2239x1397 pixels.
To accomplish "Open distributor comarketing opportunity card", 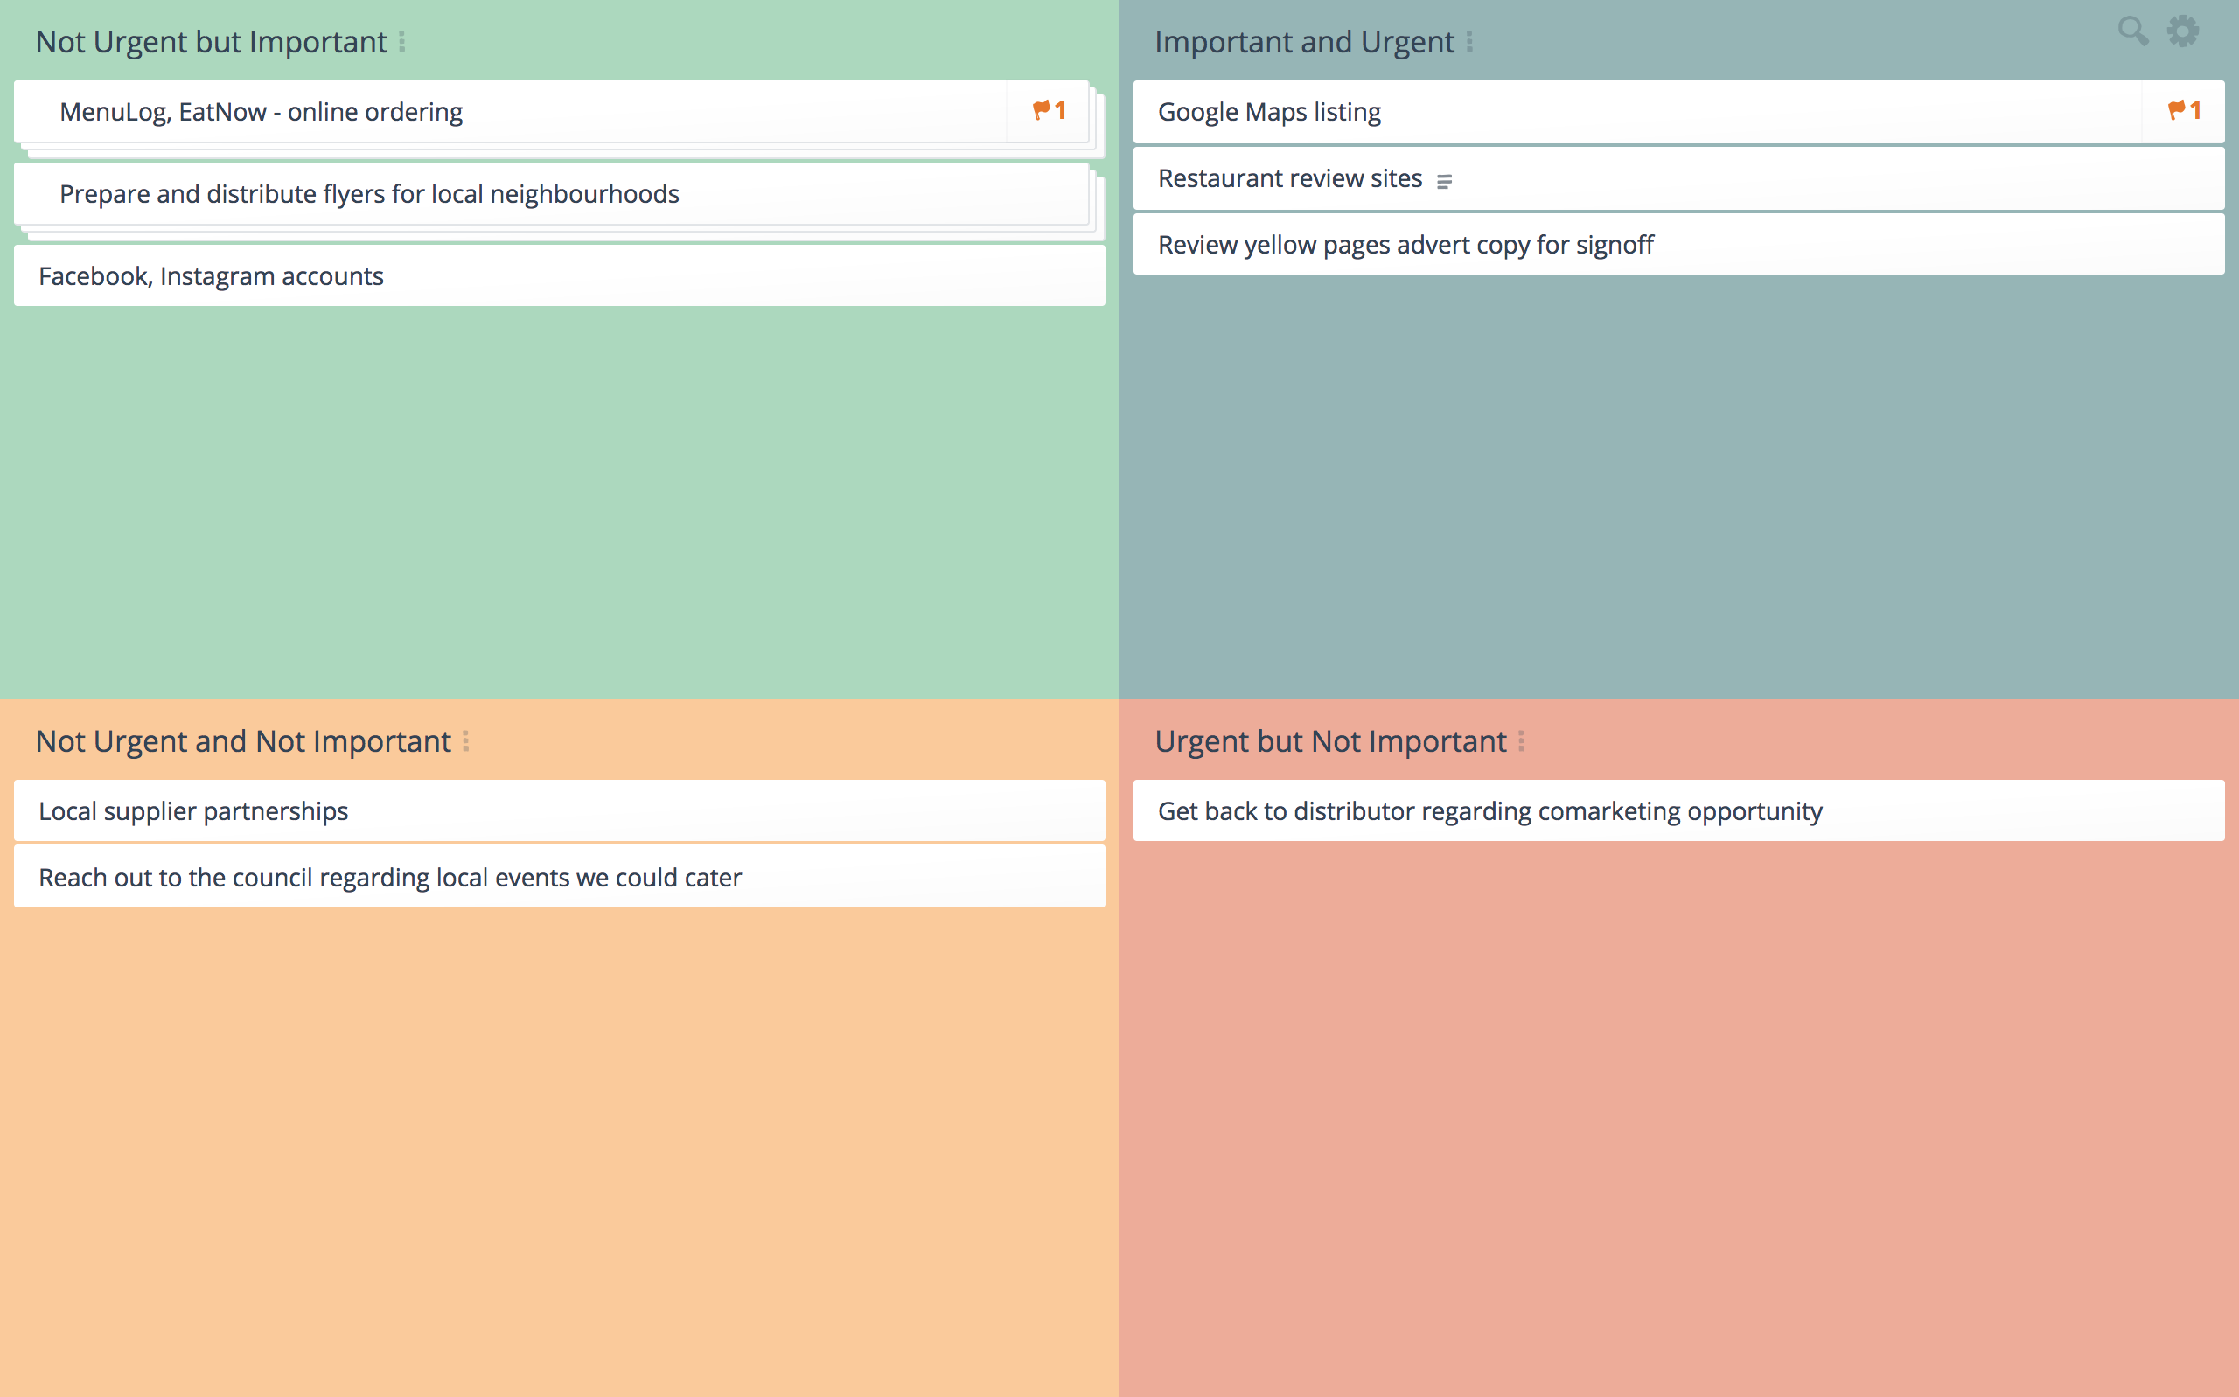I will point(1489,811).
